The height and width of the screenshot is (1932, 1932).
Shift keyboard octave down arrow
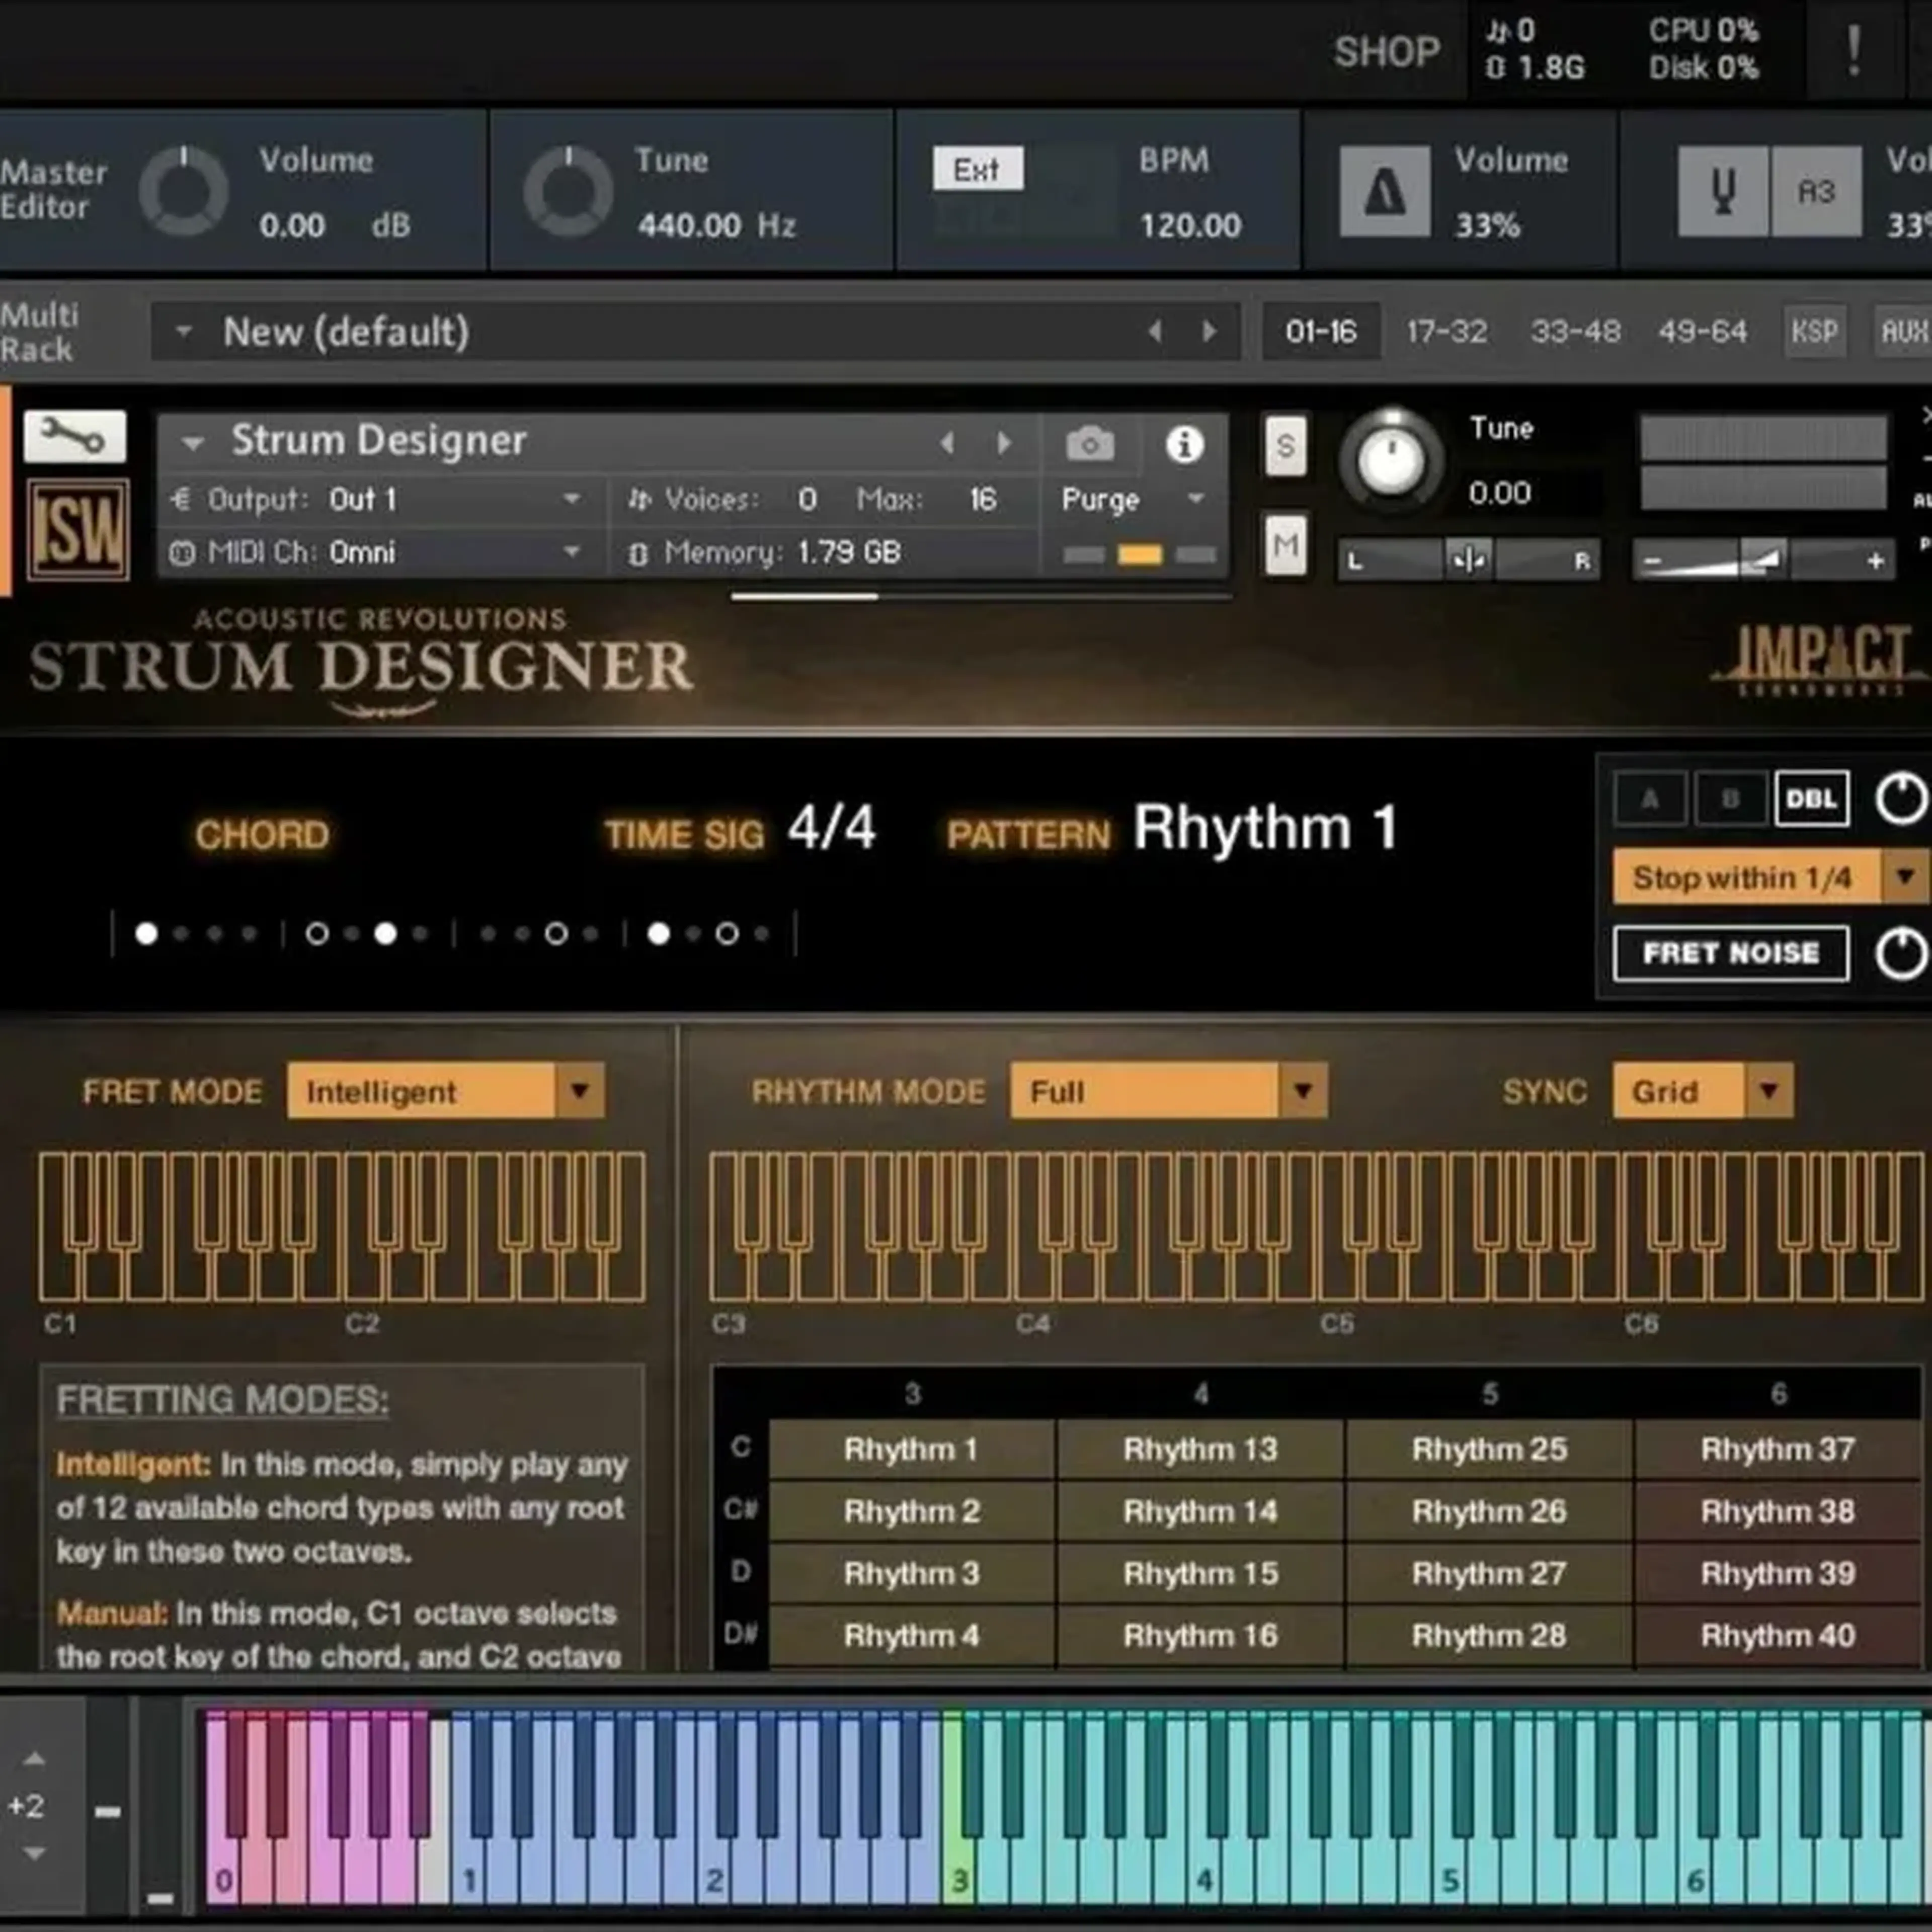point(34,1853)
